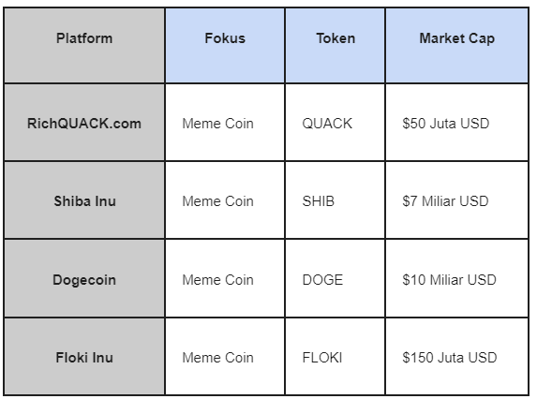
Task: Select the QUACK token cell
Action: tap(336, 123)
